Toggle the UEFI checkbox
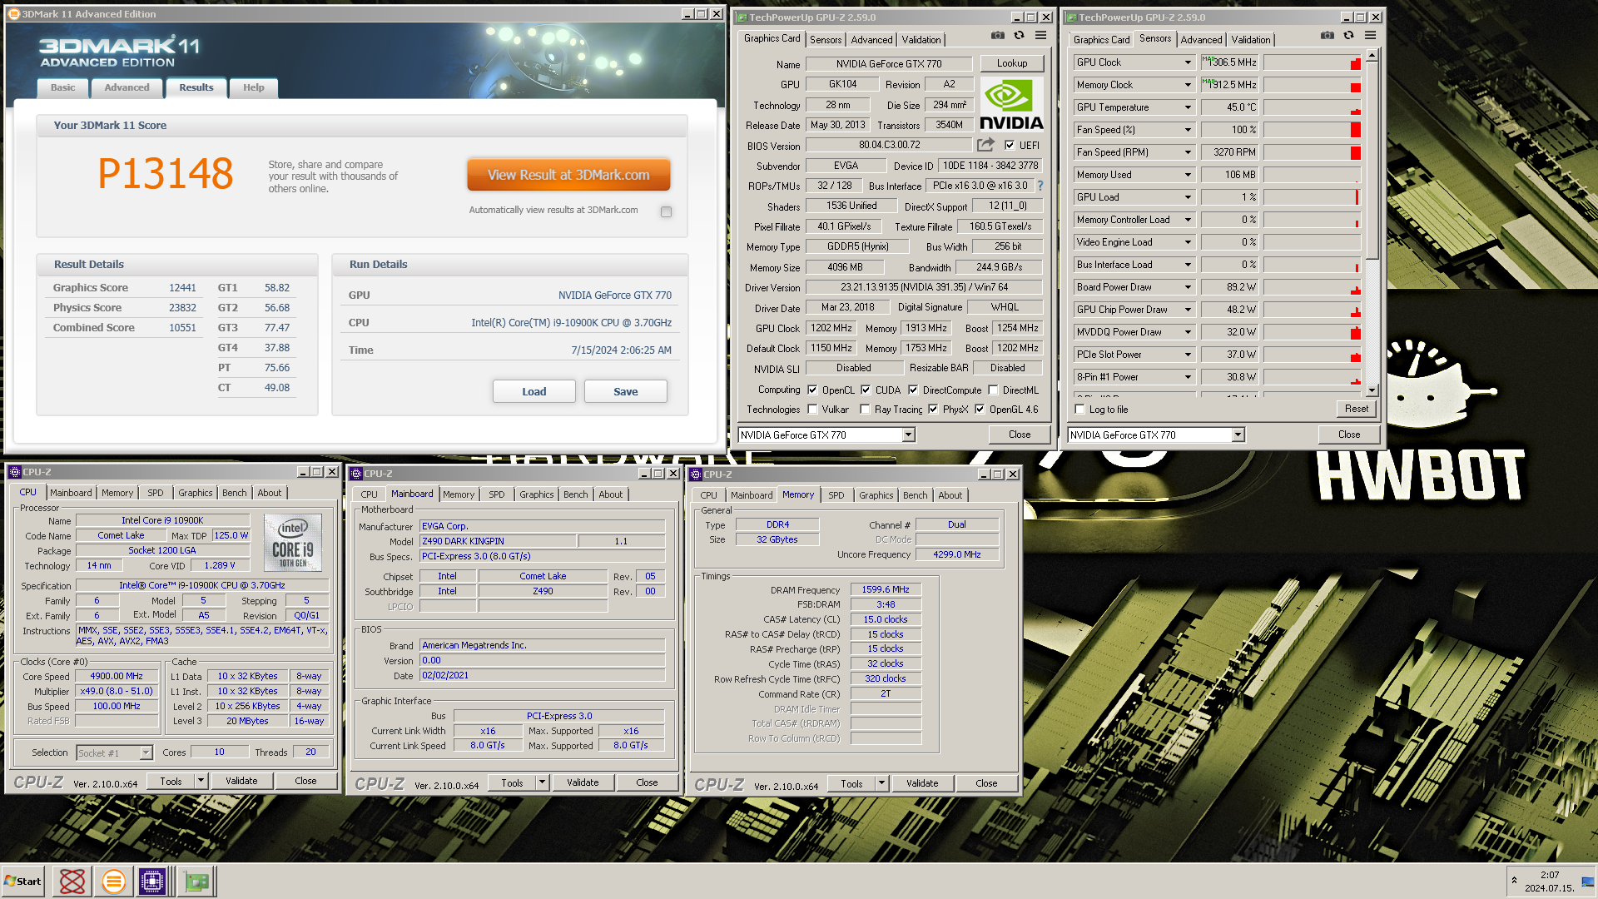Screen dimensions: 1598x899 click(1010, 145)
